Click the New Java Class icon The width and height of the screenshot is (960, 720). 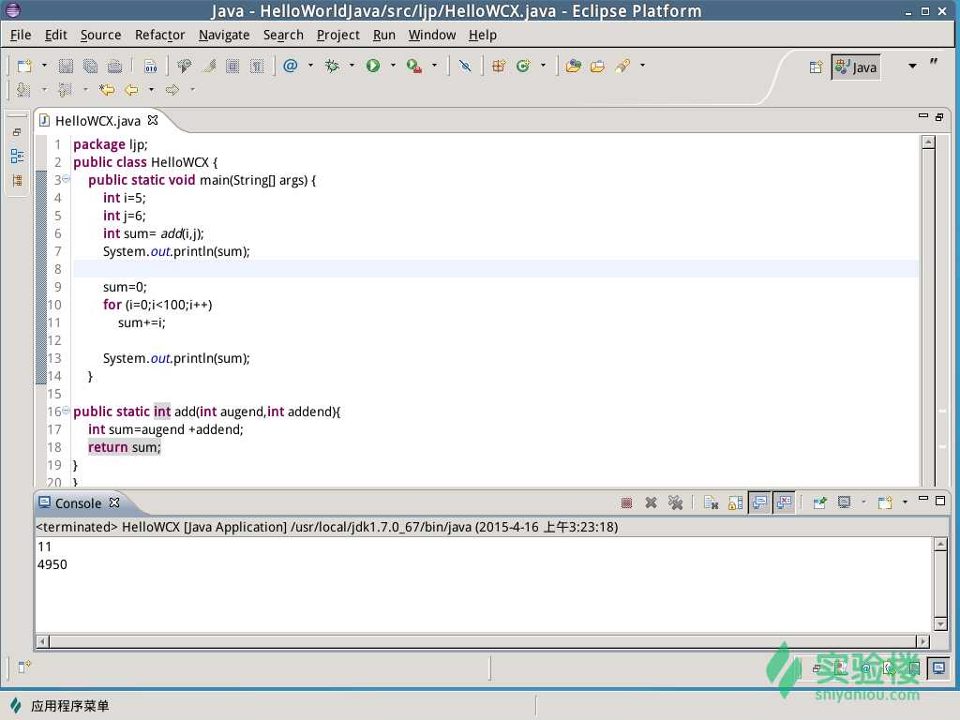pos(523,66)
